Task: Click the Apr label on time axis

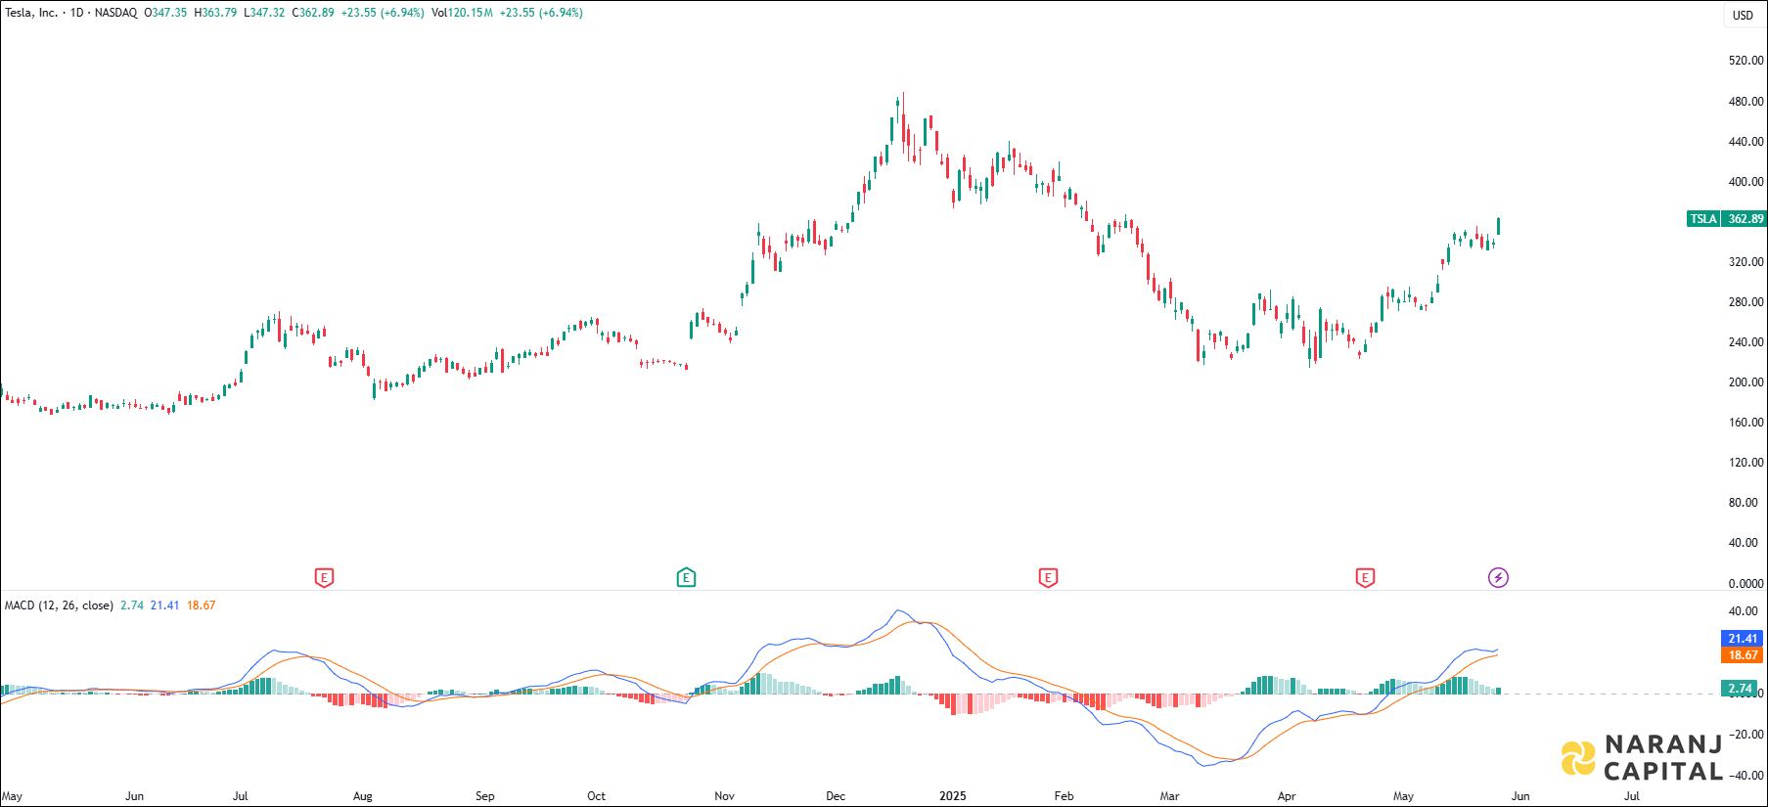Action: pyautogui.click(x=1287, y=796)
